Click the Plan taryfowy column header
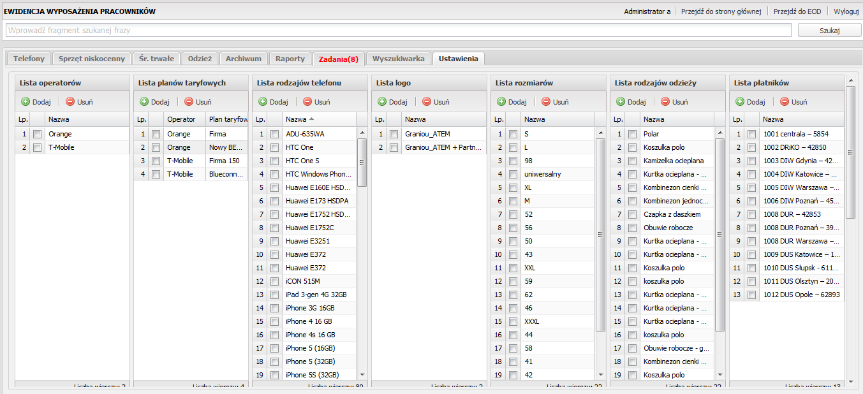Viewport: 863px width, 394px height. click(x=226, y=119)
